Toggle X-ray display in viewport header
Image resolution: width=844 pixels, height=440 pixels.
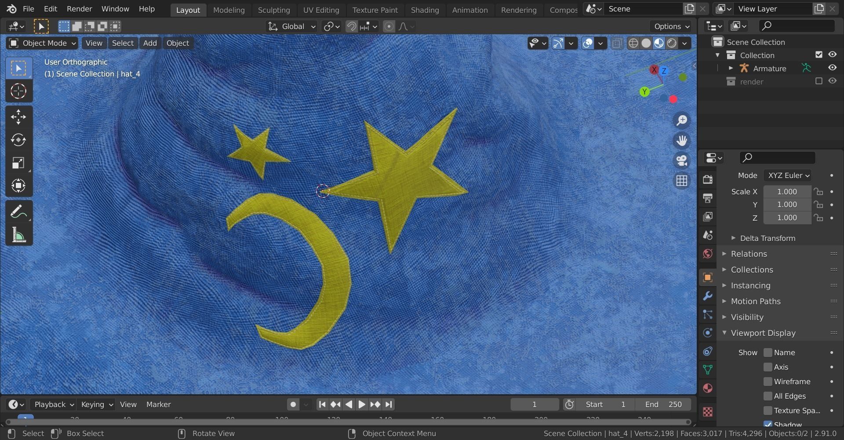click(617, 43)
